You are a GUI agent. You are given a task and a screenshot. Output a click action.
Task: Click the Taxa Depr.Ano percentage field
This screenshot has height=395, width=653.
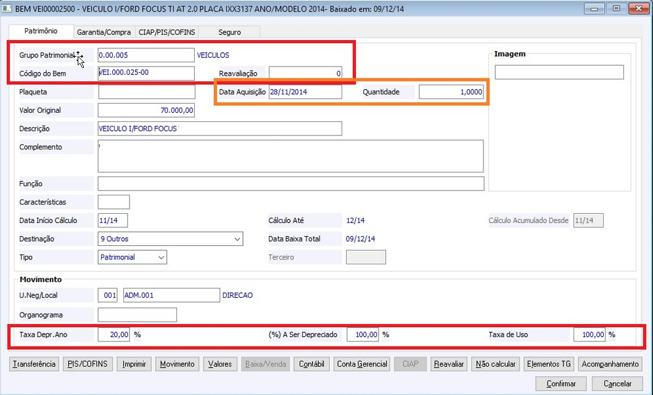(113, 335)
